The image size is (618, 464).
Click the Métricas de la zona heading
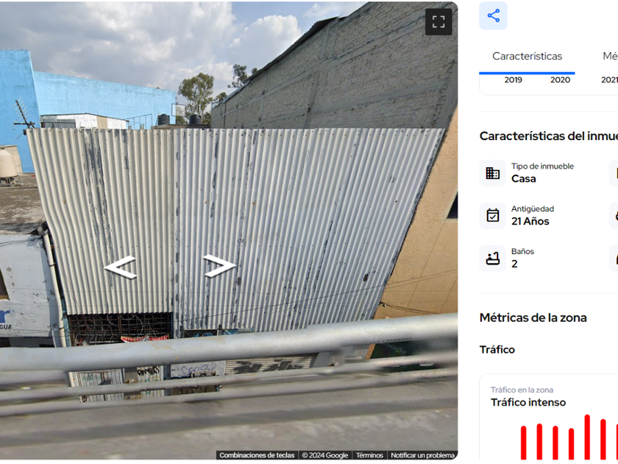(533, 317)
